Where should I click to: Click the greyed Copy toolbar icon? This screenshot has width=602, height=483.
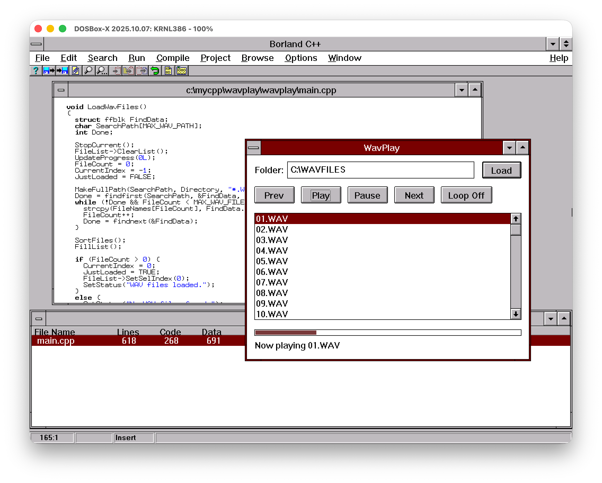coord(129,71)
